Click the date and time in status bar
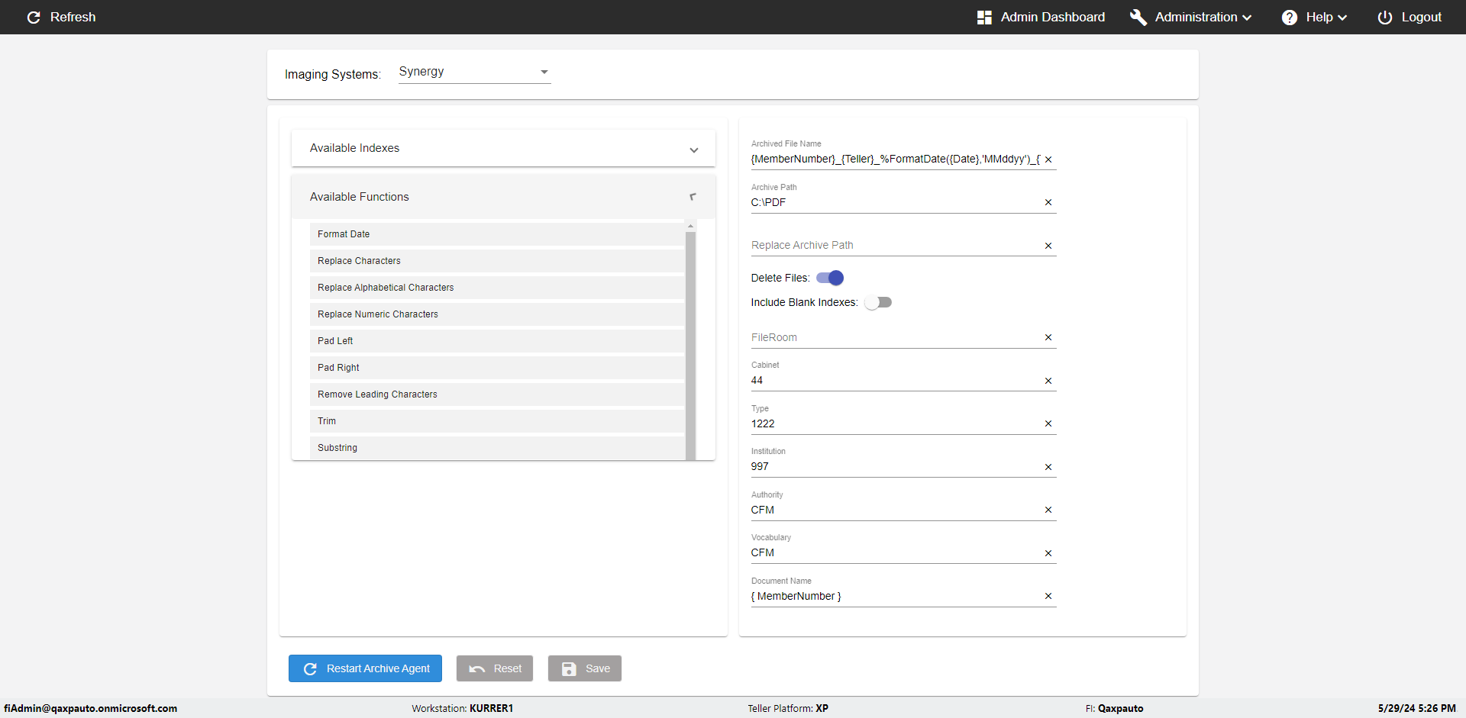 pos(1417,708)
